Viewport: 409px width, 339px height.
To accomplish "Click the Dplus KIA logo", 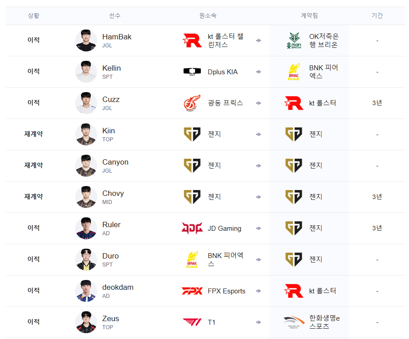I will pos(192,72).
